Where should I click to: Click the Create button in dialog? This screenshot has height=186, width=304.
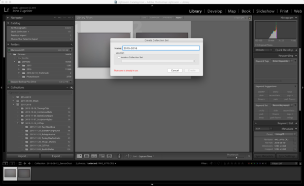[192, 70]
